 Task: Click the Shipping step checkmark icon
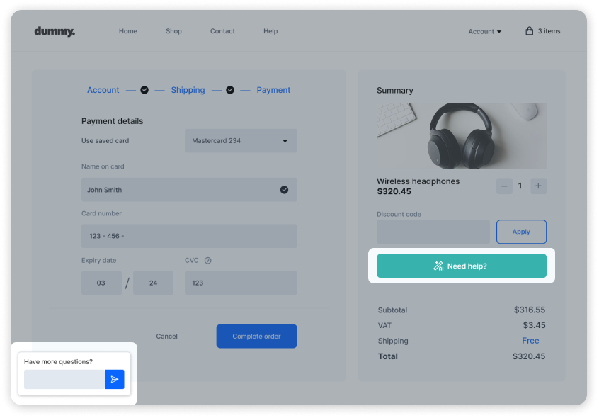[x=230, y=90]
